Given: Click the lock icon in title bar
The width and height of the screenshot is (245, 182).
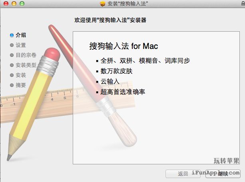Looking at the screenshot, I should [243, 4].
